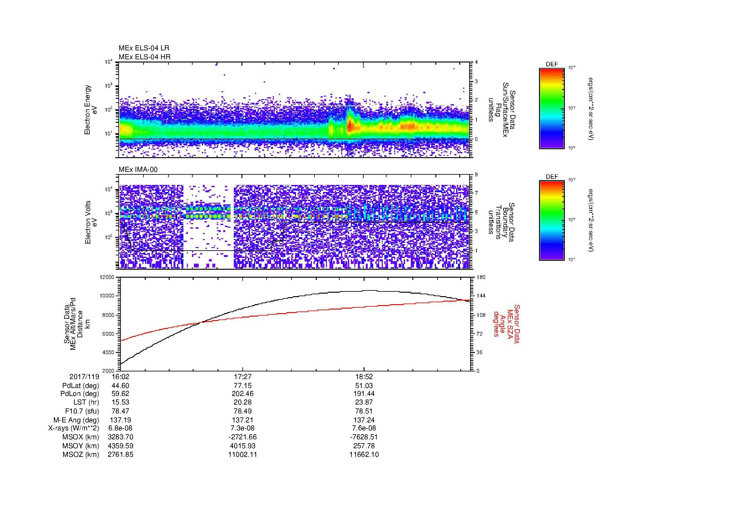Click the PdLat value 44.60

point(121,386)
